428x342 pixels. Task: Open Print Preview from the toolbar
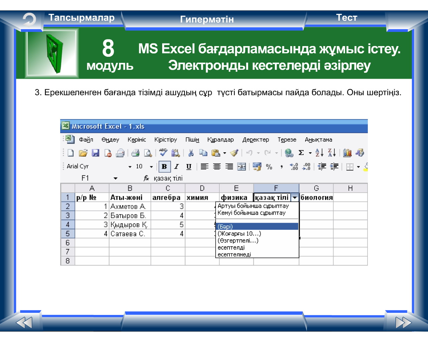pyautogui.click(x=147, y=153)
